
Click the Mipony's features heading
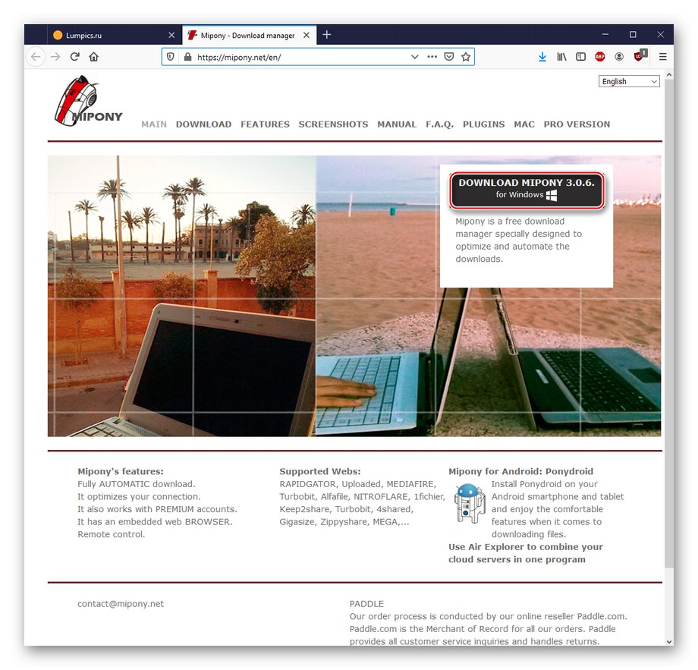pyautogui.click(x=121, y=471)
